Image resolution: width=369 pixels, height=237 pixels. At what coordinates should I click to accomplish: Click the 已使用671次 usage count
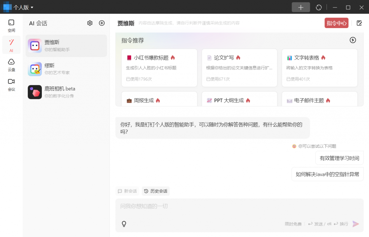(218, 79)
